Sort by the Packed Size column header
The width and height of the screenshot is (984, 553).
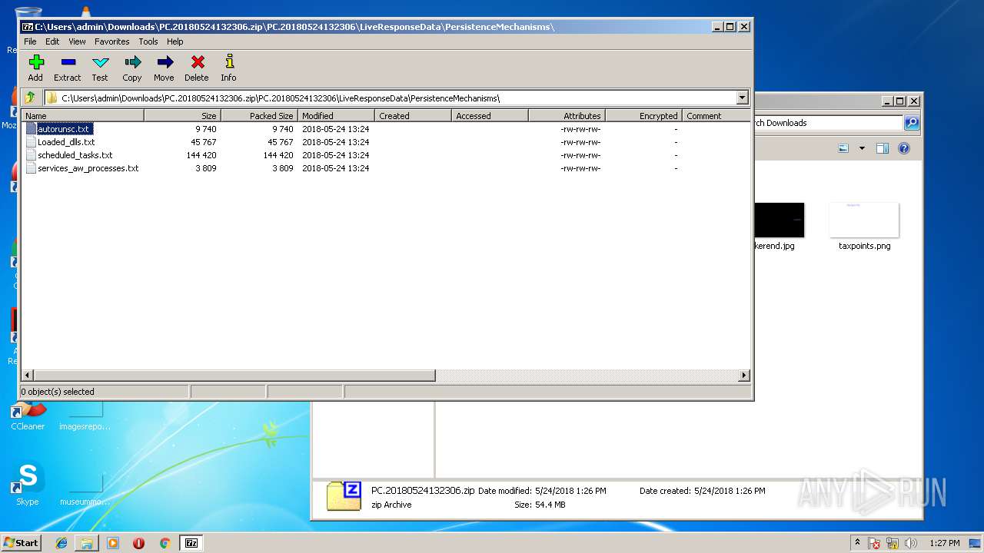pos(260,116)
